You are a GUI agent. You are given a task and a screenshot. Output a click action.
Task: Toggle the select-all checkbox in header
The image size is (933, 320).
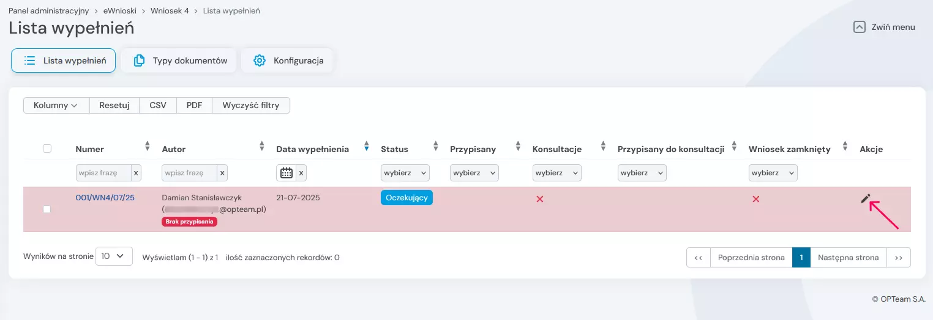tap(47, 148)
